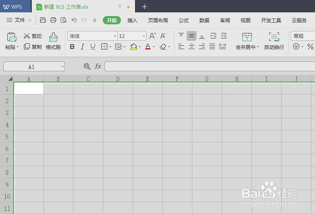Click the Save icon in quick toolbar

coord(43,20)
